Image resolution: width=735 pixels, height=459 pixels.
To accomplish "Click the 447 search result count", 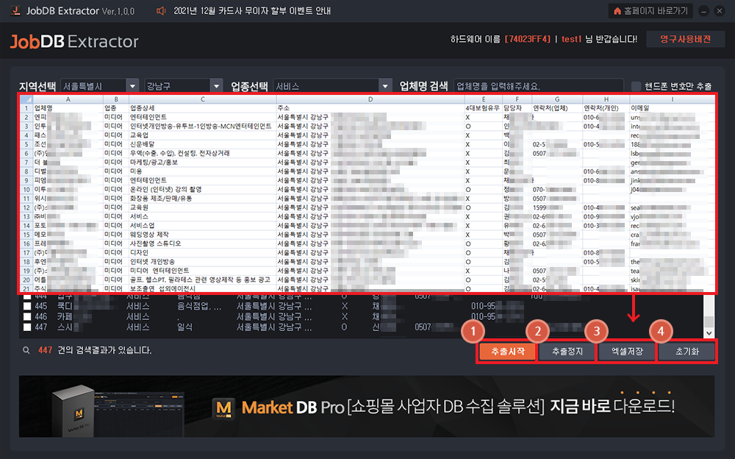I will tap(45, 350).
